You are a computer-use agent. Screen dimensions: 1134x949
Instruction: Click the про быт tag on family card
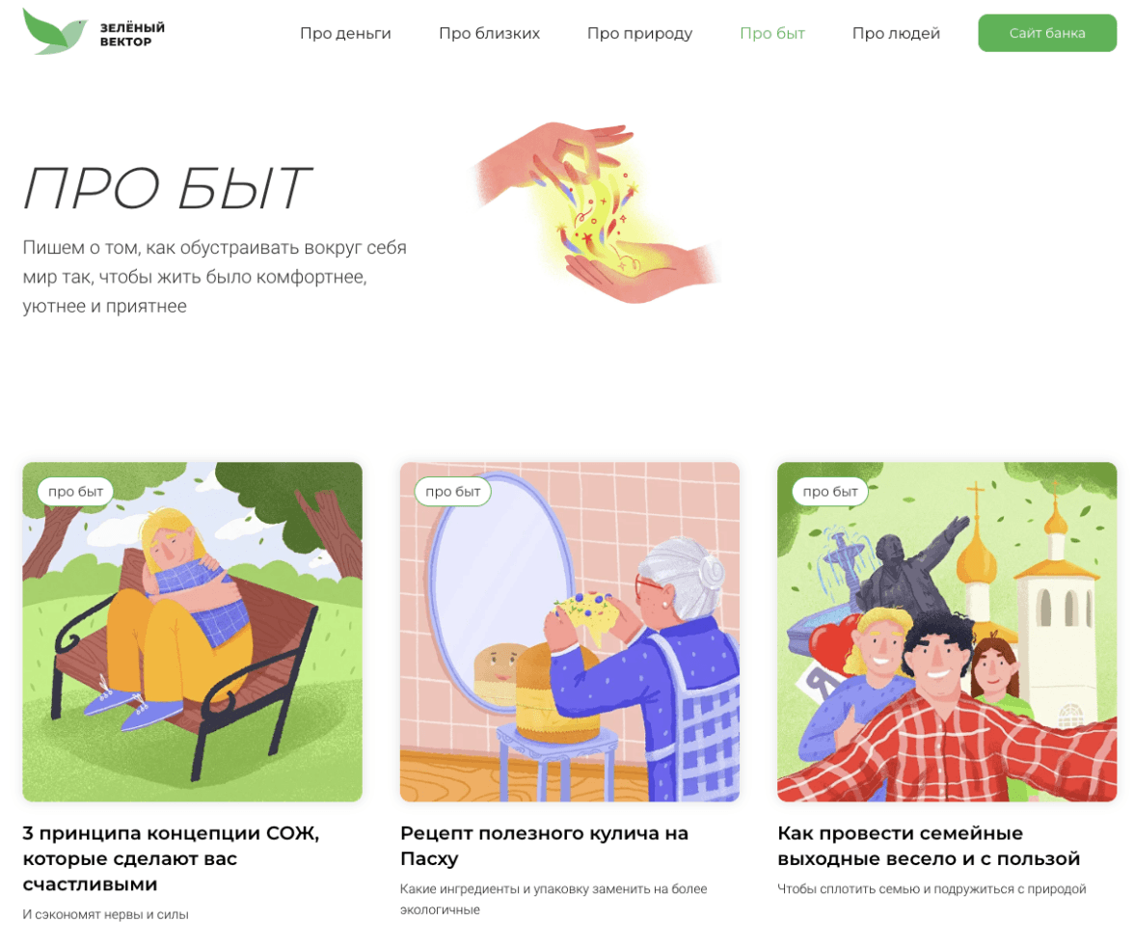pyautogui.click(x=830, y=491)
